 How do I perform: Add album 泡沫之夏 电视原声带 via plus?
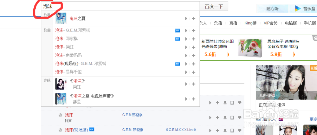pyautogui.click(x=194, y=99)
